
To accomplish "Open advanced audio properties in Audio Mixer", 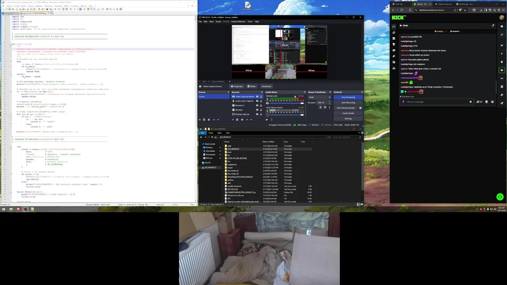I will pos(267,120).
